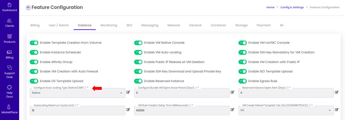Open the Clients sidebar icon
The image size is (345, 120).
10,21
